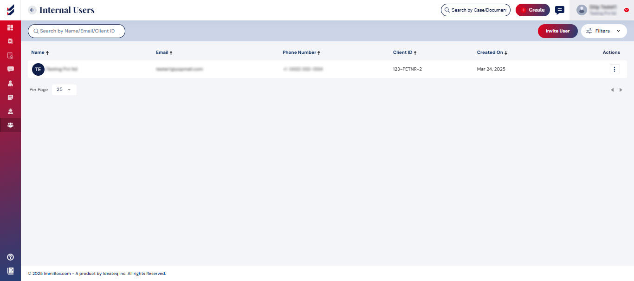Select the users group icon in the sidebar
This screenshot has width=634, height=281.
(10, 125)
